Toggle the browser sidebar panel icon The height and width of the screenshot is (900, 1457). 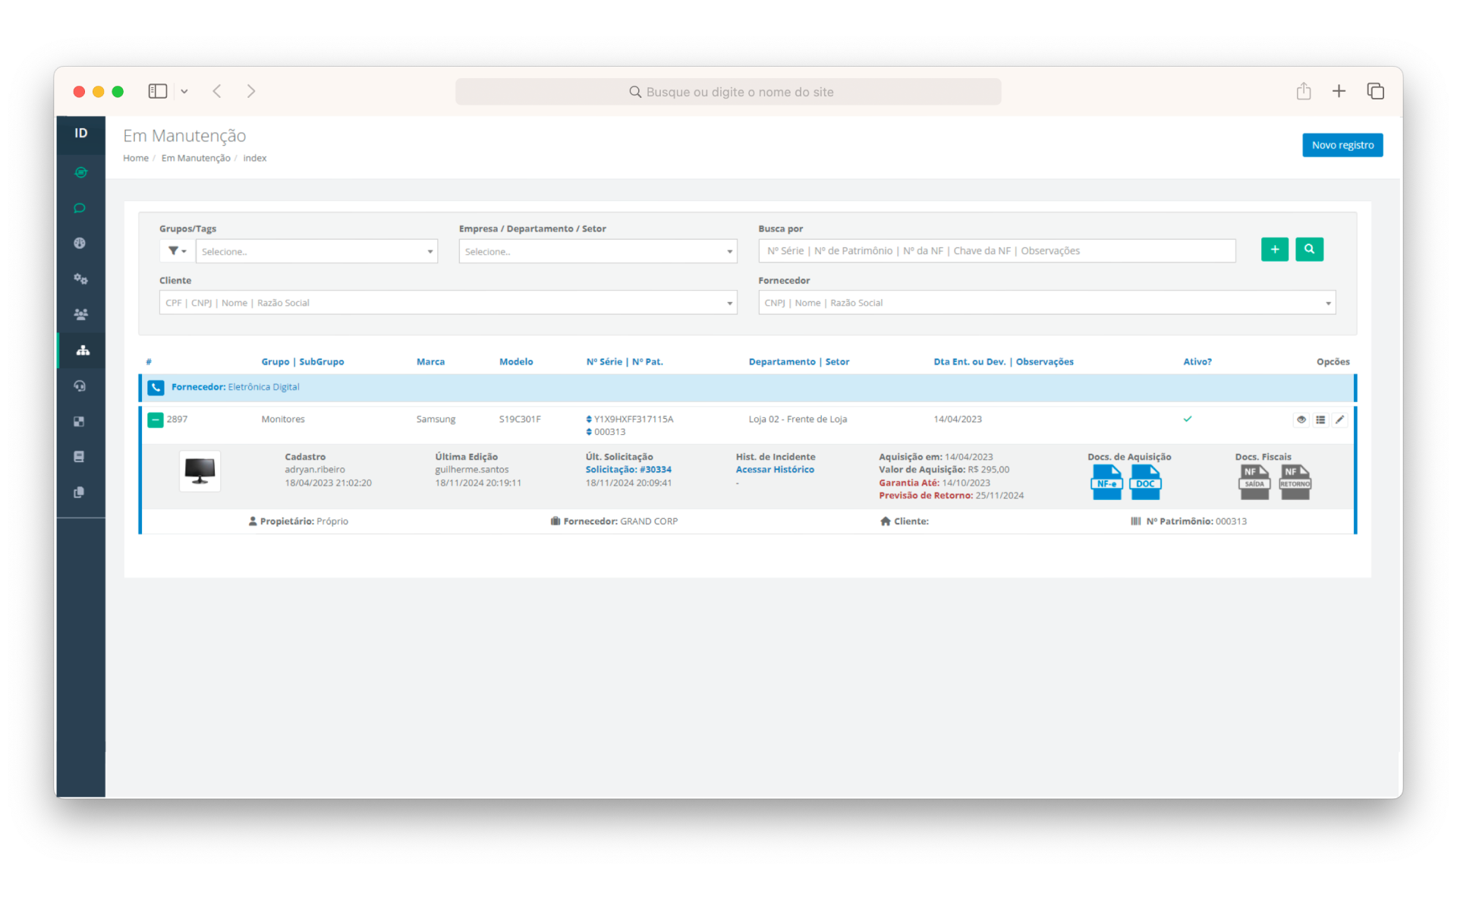point(158,91)
